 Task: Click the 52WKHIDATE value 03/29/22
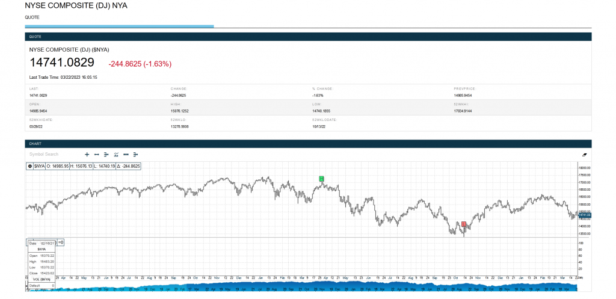35,126
